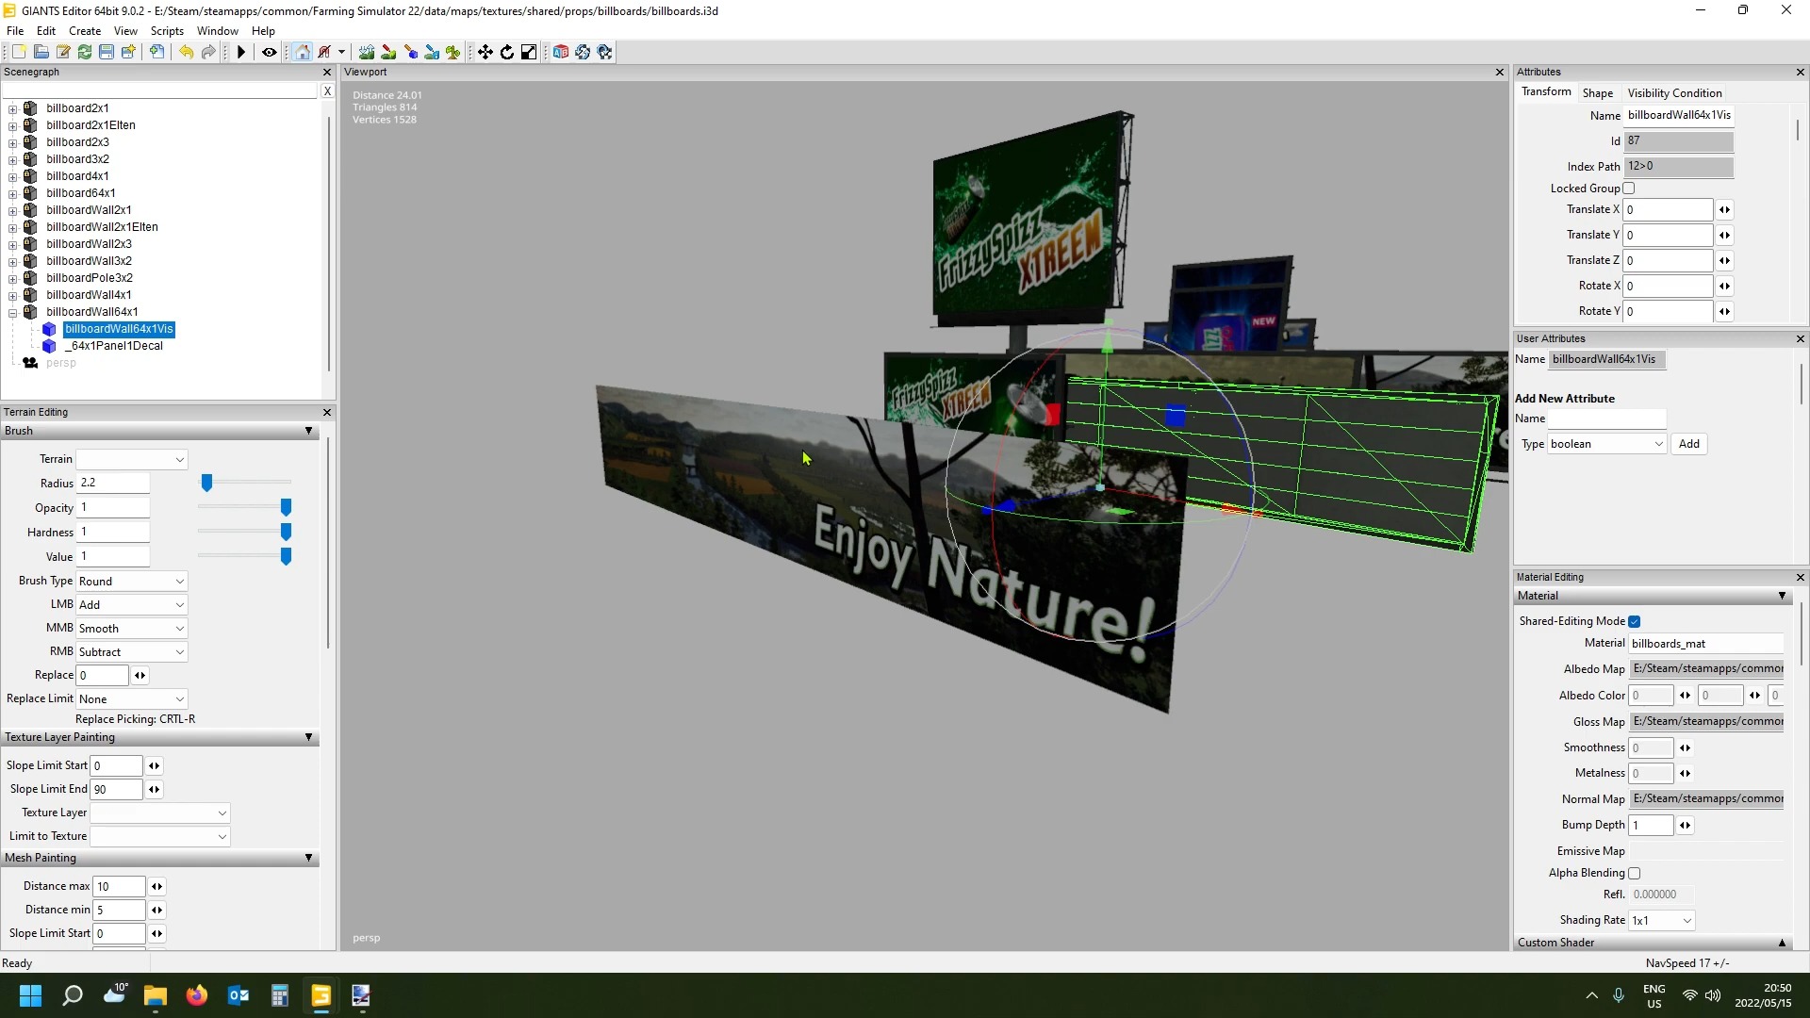Import a file with the document-plus icon

coord(156,52)
